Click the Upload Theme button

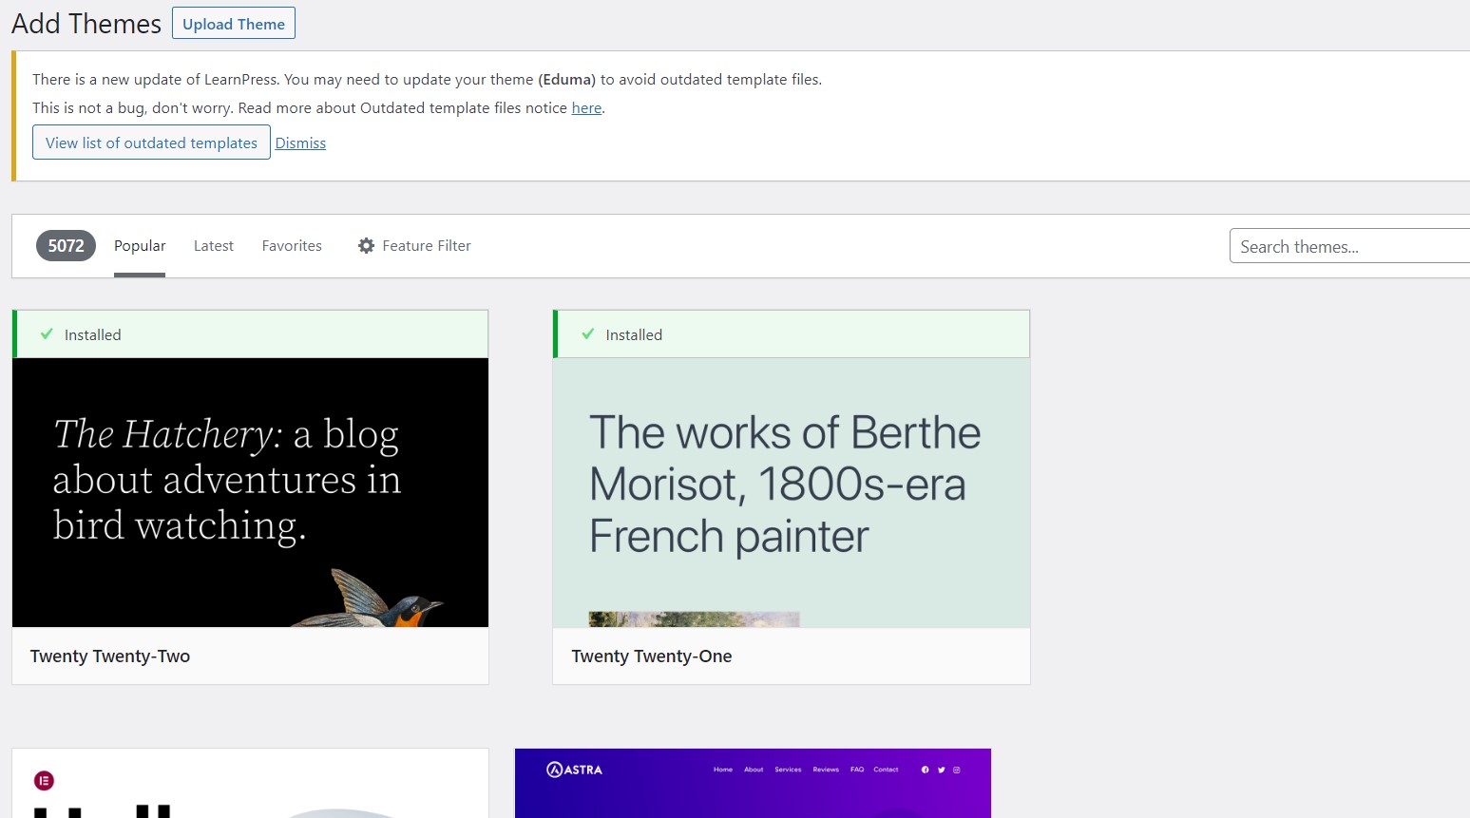[x=234, y=23]
